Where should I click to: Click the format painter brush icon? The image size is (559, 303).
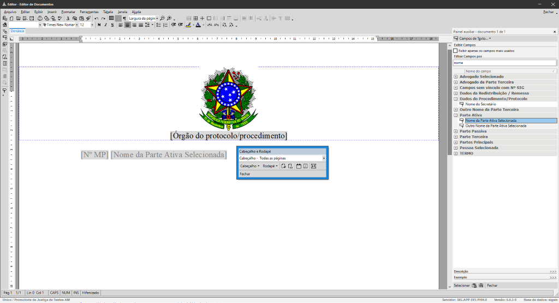tap(88, 19)
